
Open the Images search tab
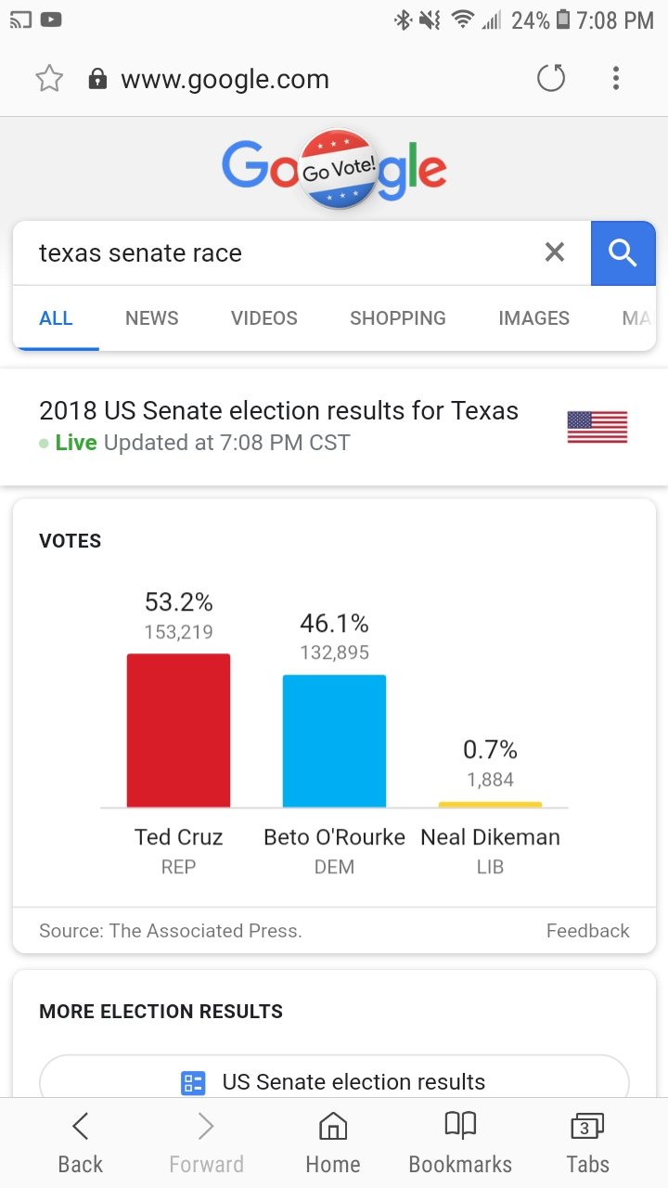(x=533, y=318)
